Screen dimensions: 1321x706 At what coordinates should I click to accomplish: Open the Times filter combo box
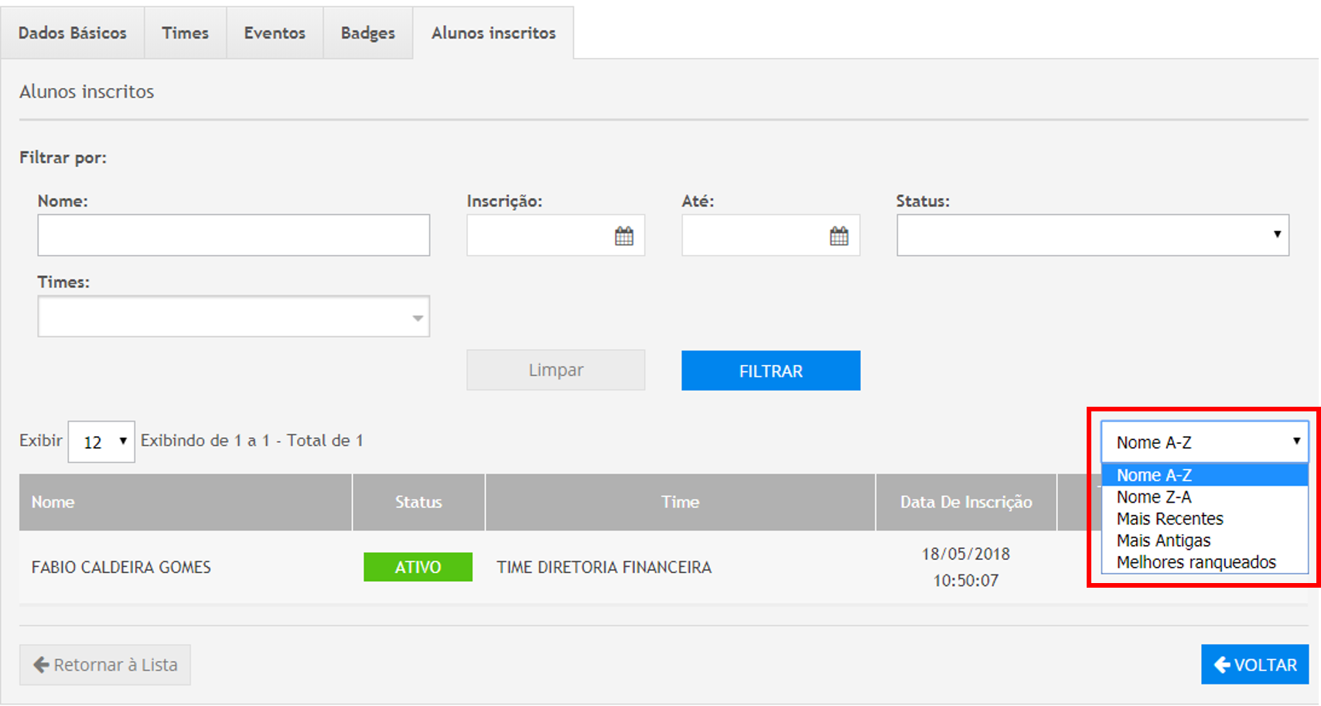click(233, 316)
